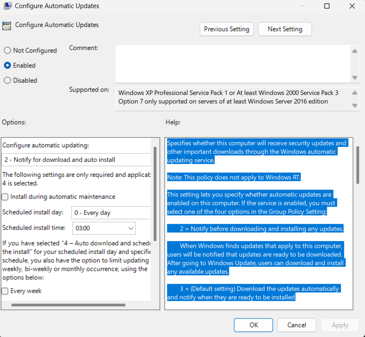
Task: Click the Supported on down arrow
Action: point(355,105)
